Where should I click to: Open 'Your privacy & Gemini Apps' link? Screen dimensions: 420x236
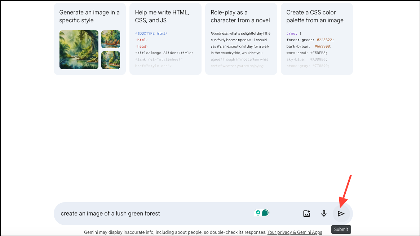click(295, 232)
